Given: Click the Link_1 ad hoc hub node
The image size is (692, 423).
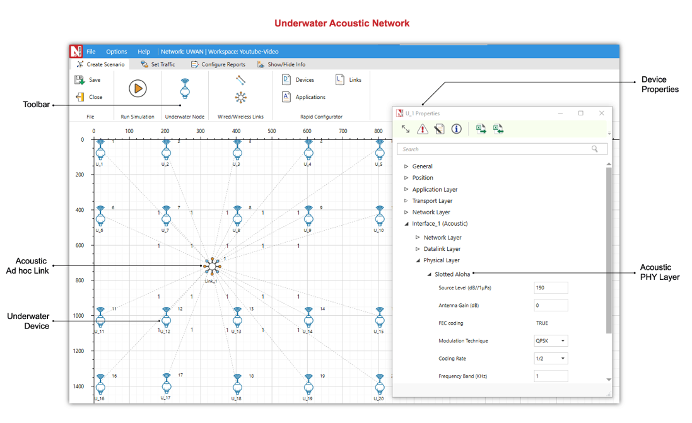Looking at the screenshot, I should point(212,267).
